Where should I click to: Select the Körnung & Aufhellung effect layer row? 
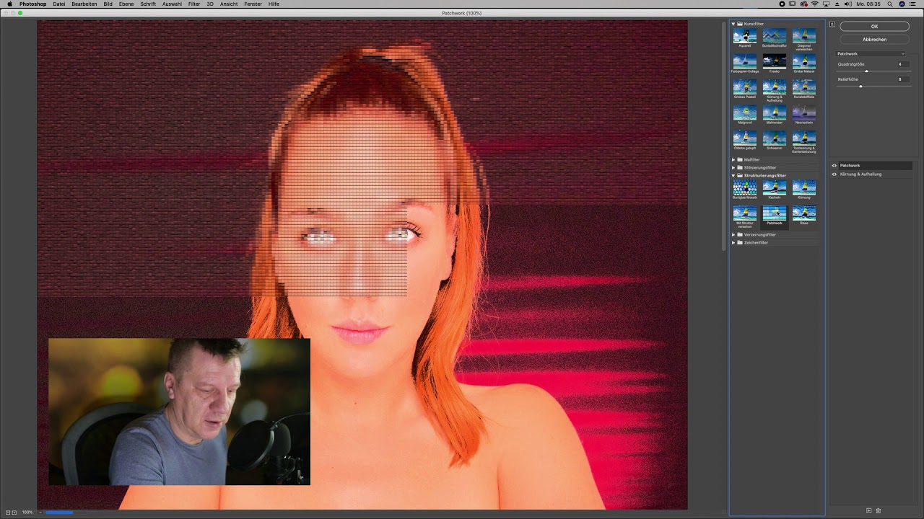coord(875,174)
